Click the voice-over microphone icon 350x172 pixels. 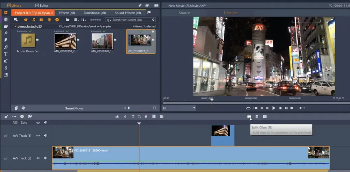(x=146, y=117)
